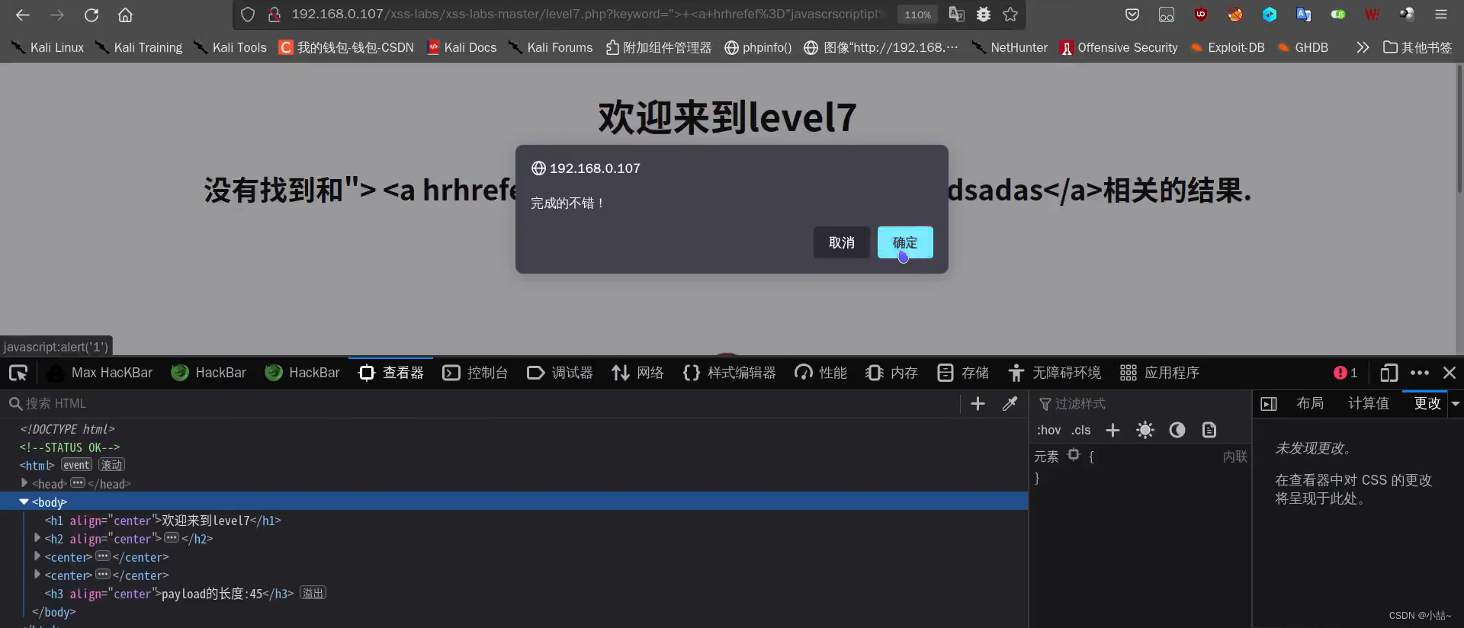The width and height of the screenshot is (1464, 628).
Task: Switch to the 布局 layout tab
Action: [1310, 403]
